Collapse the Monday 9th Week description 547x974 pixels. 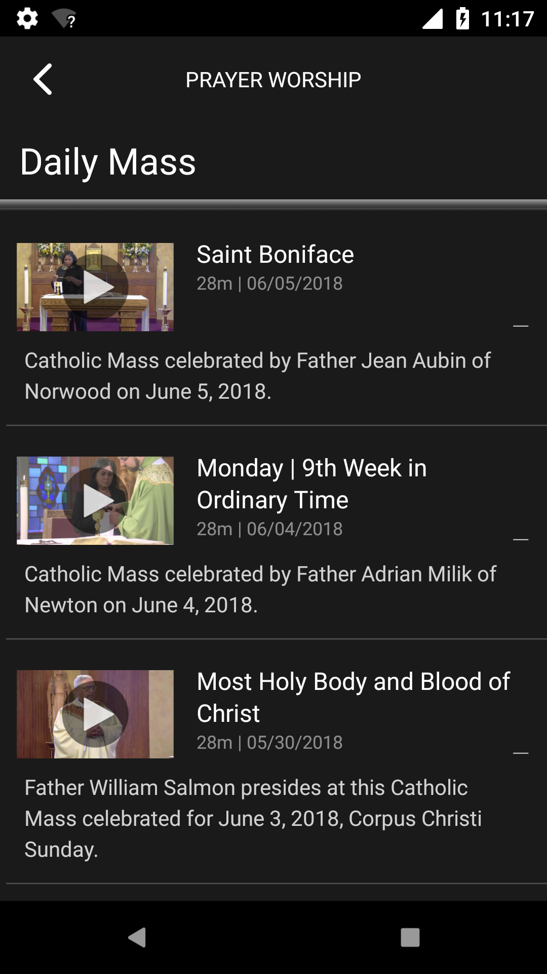pos(521,539)
